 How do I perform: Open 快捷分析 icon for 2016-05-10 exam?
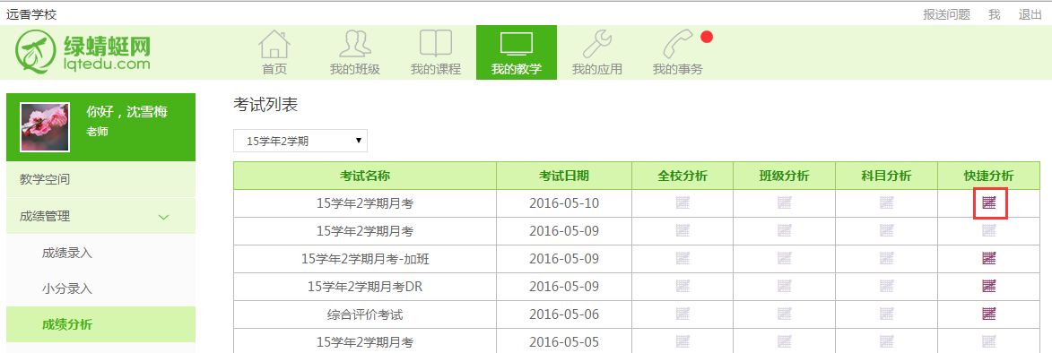click(x=989, y=203)
